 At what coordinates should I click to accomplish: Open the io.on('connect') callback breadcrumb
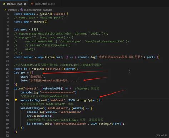click(x=36, y=10)
